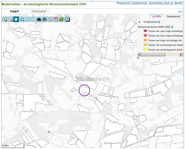Export the map with PDF icon

56,19
